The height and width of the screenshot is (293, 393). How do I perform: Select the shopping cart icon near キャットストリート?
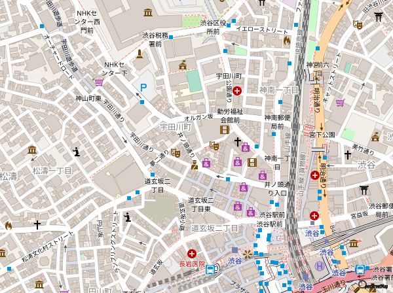pos(340,102)
